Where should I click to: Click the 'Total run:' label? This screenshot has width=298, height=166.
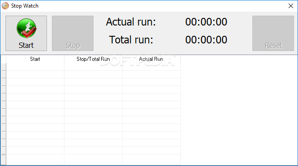click(131, 40)
